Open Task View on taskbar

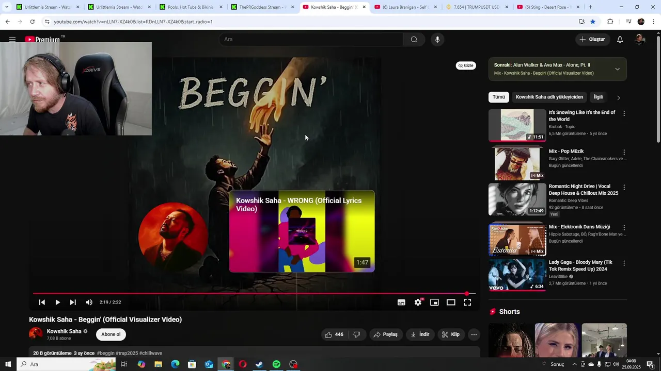[x=124, y=364]
